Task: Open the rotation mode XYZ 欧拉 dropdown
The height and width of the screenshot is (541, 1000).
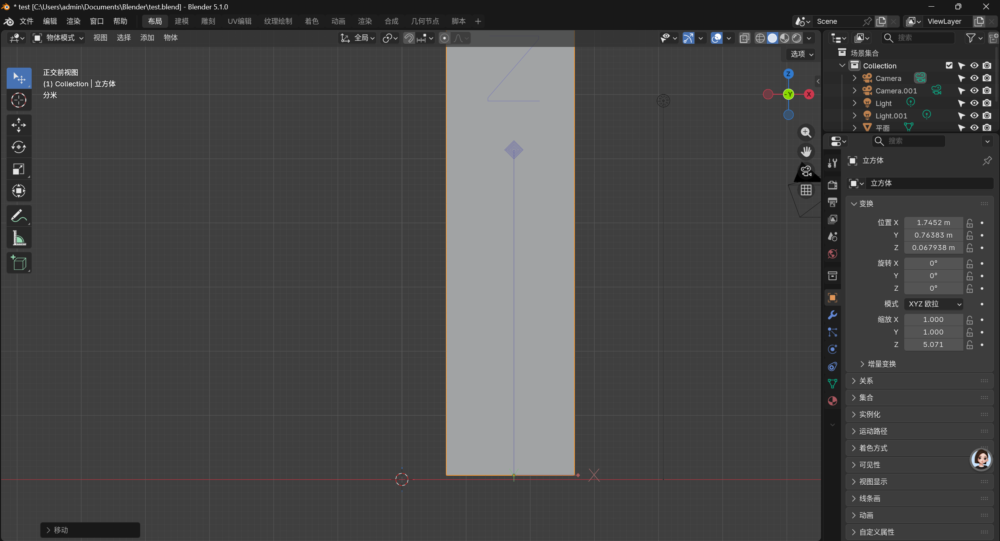Action: point(934,304)
